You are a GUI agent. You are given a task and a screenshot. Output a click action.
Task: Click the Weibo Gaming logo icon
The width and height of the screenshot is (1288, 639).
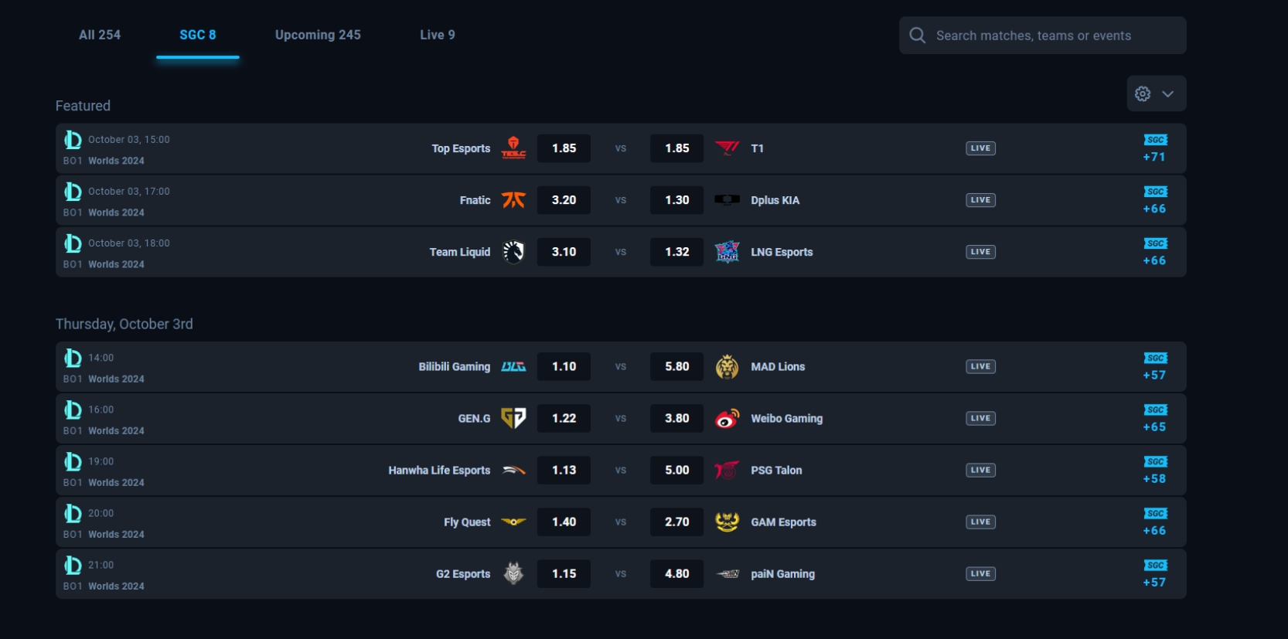click(x=727, y=418)
